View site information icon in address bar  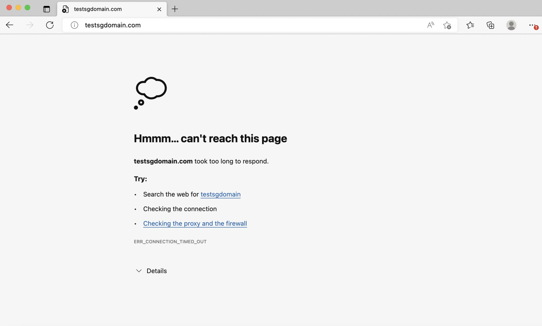74,25
